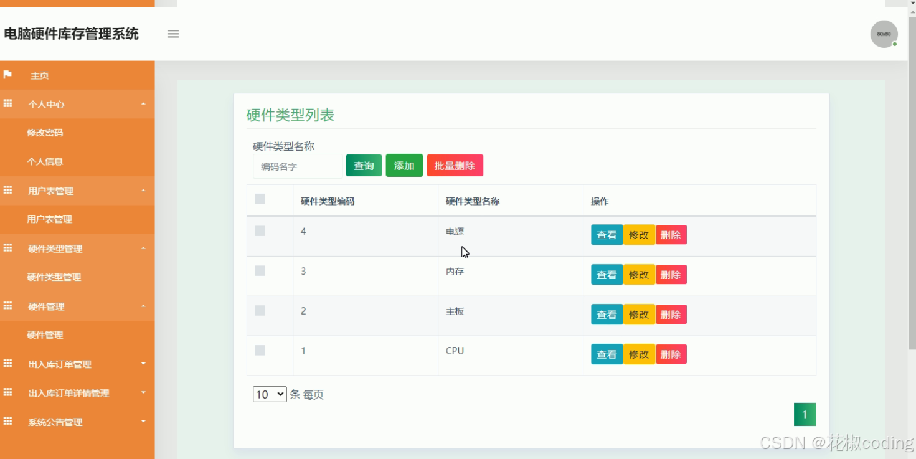The image size is (916, 459).
Task: Collapse the 用户表管理 parent menu arrow
Action: click(143, 191)
